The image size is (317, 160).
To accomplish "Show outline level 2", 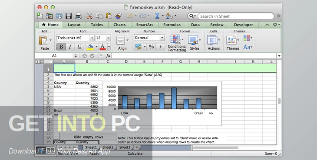I will (41, 61).
